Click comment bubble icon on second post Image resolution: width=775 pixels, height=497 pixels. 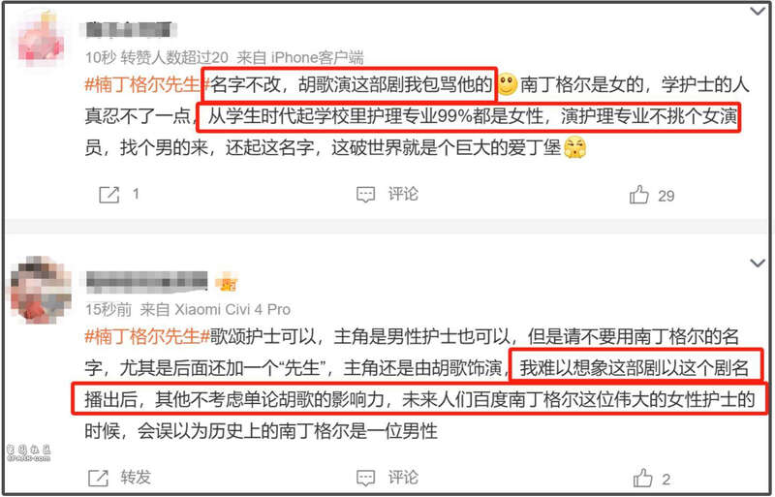pyautogui.click(x=366, y=478)
